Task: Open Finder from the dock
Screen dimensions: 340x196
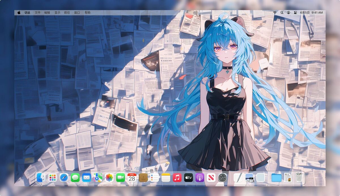Action: (41, 178)
